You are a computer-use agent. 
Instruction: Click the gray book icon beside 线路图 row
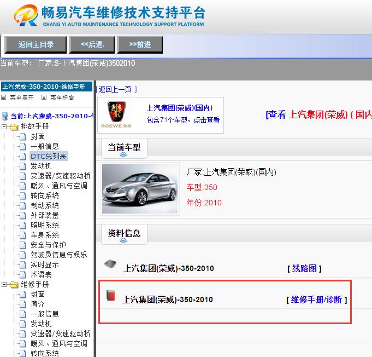pyautogui.click(x=110, y=264)
